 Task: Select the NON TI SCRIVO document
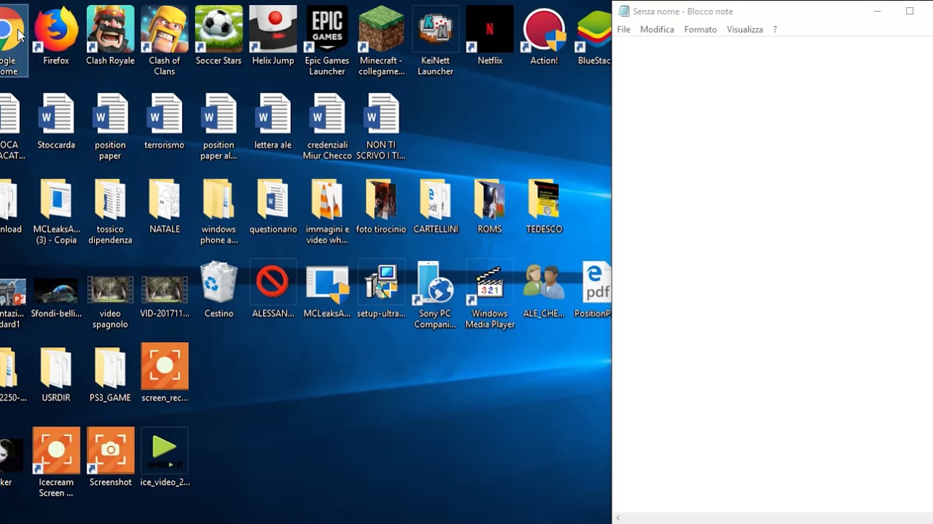(381, 126)
